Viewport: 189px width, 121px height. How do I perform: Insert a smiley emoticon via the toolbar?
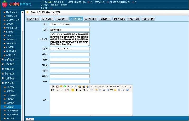click(115, 90)
